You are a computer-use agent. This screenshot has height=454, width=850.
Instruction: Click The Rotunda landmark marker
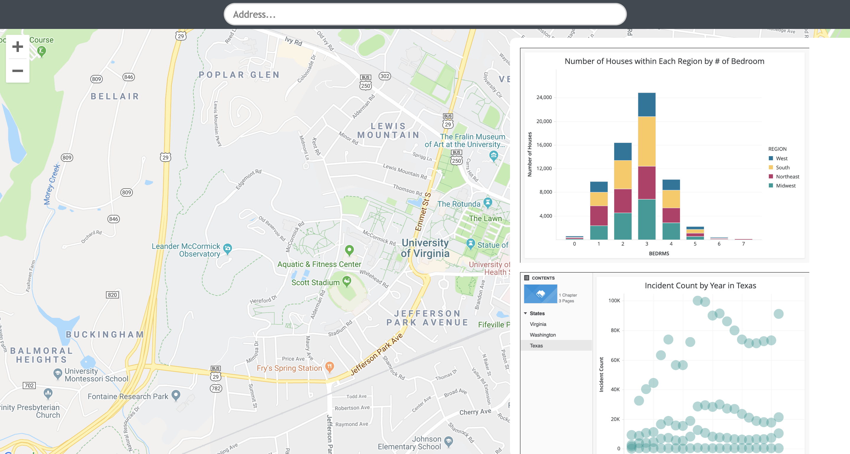tap(488, 202)
